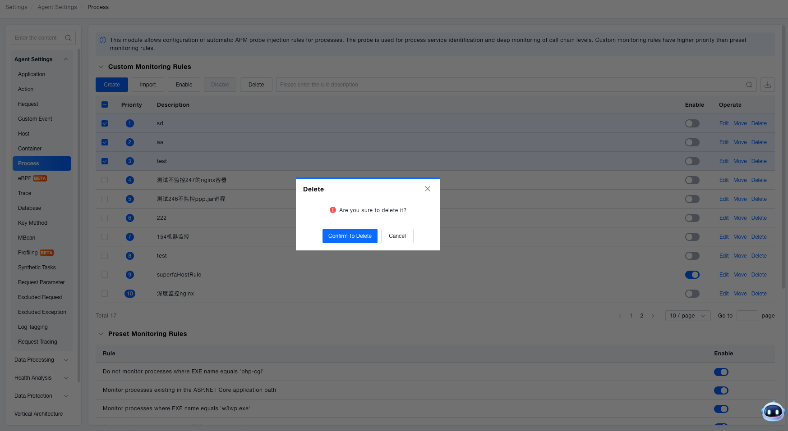Select the Process sidebar item
This screenshot has width=788, height=431.
(x=42, y=163)
